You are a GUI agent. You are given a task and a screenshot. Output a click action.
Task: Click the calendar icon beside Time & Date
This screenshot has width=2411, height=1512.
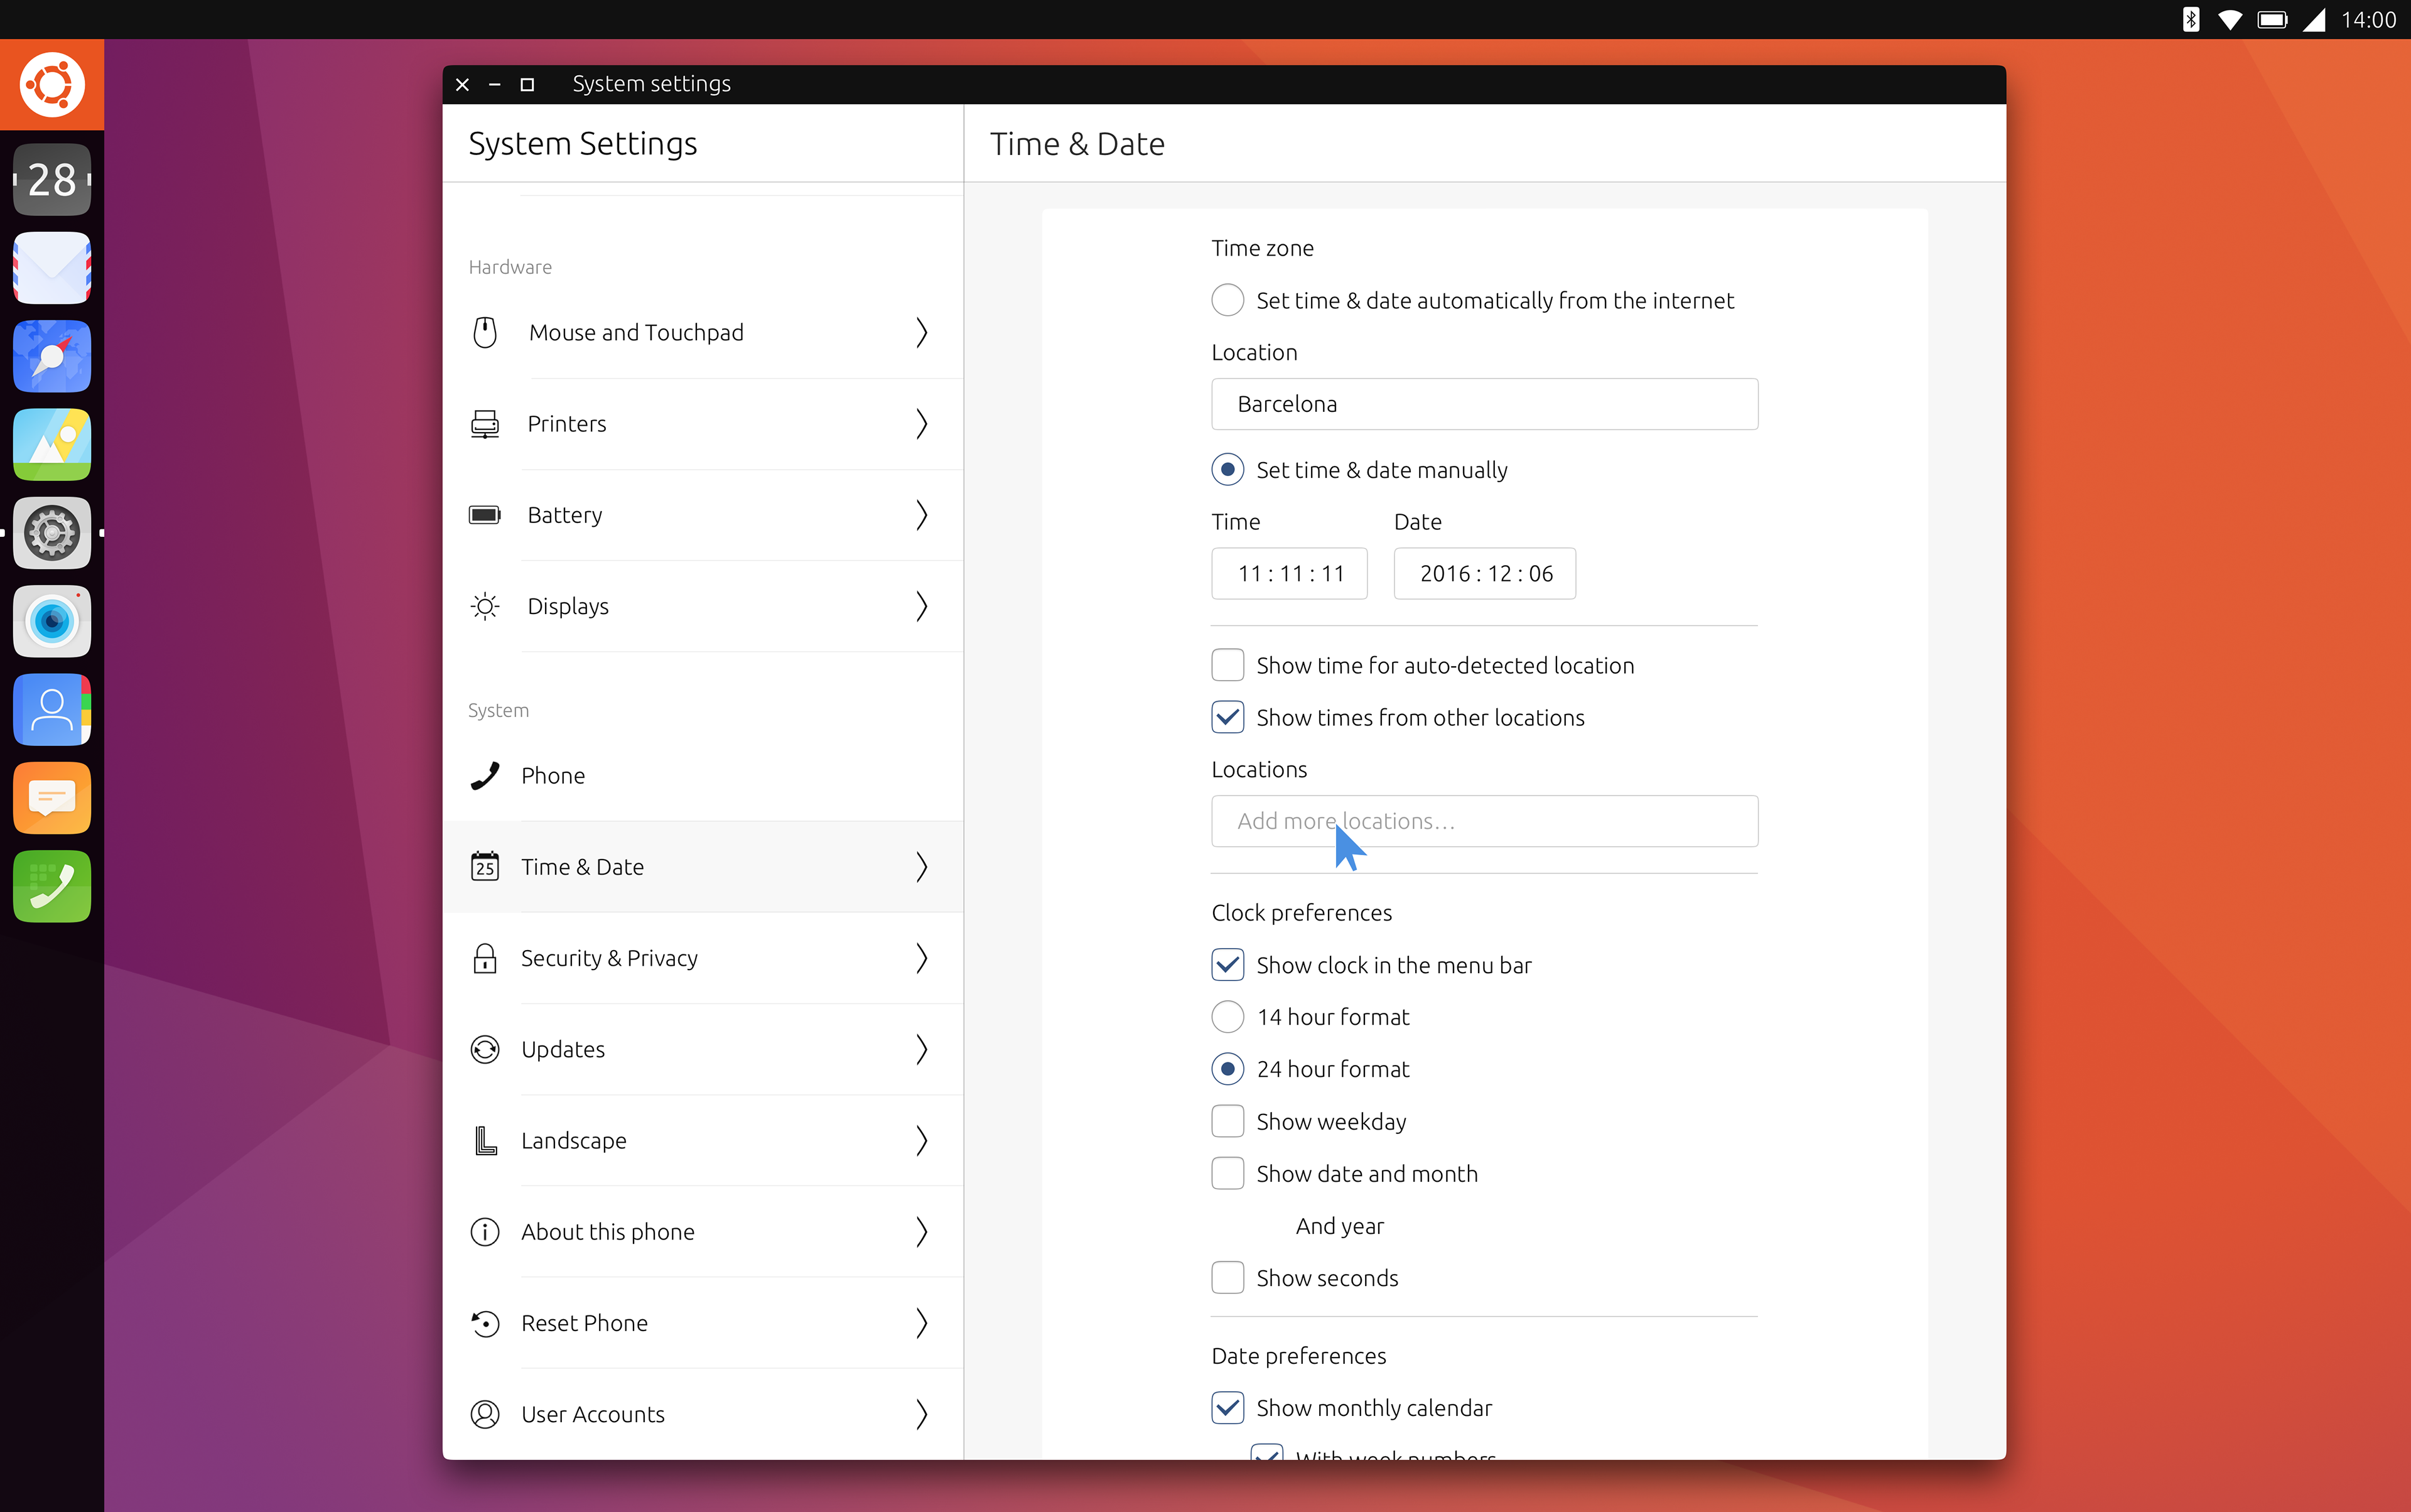click(485, 867)
